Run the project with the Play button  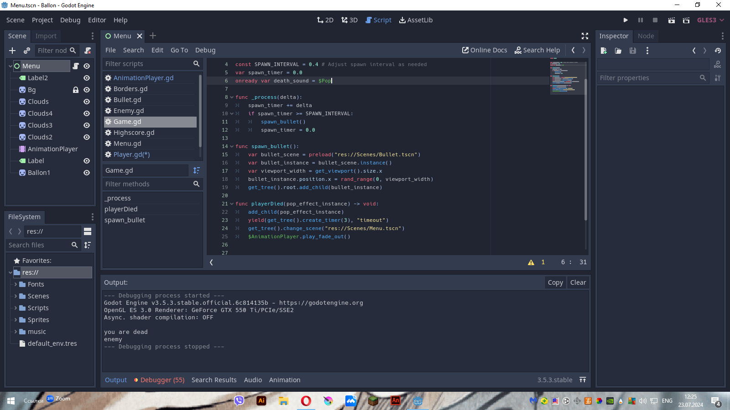point(626,20)
